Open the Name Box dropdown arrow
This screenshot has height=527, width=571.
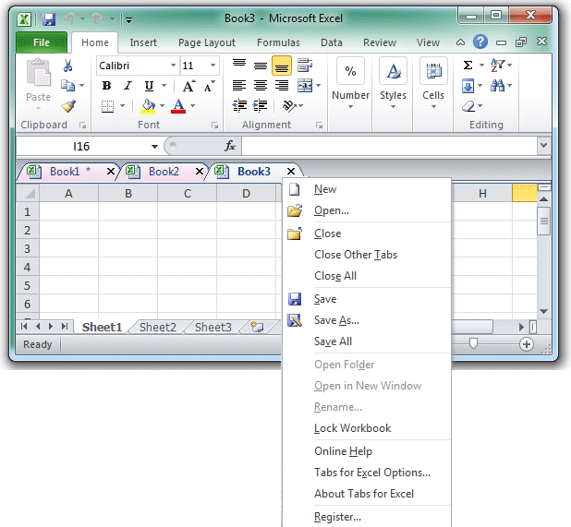pyautogui.click(x=155, y=147)
